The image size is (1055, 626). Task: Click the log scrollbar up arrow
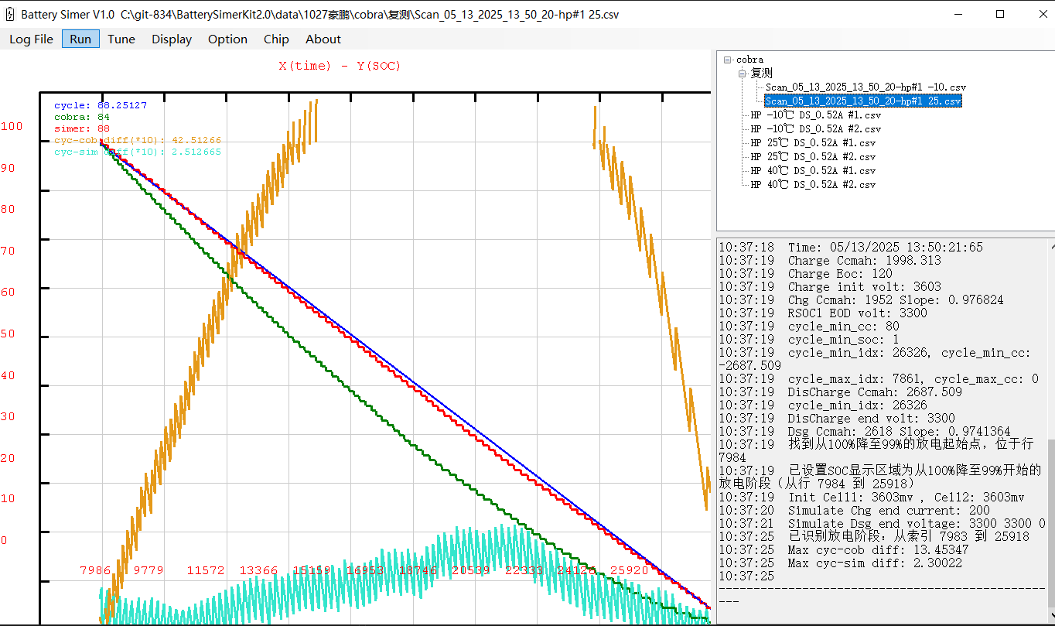tap(1050, 245)
